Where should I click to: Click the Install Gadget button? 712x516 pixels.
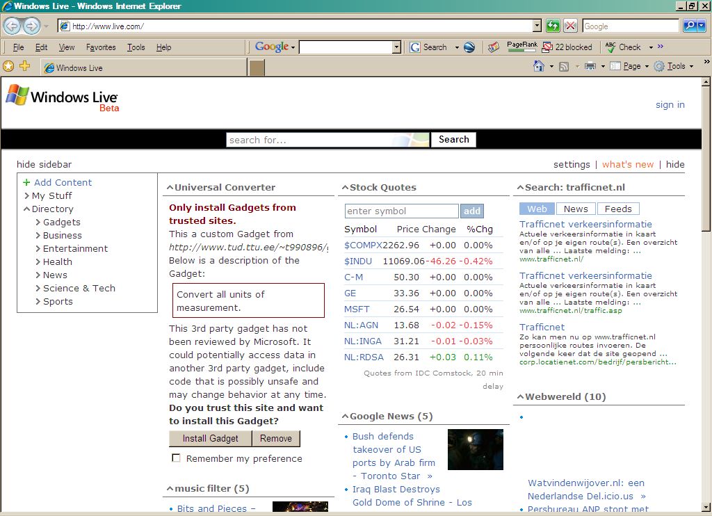(x=210, y=438)
